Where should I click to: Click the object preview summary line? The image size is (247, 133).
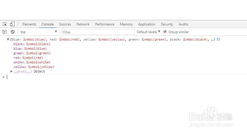click(x=112, y=39)
